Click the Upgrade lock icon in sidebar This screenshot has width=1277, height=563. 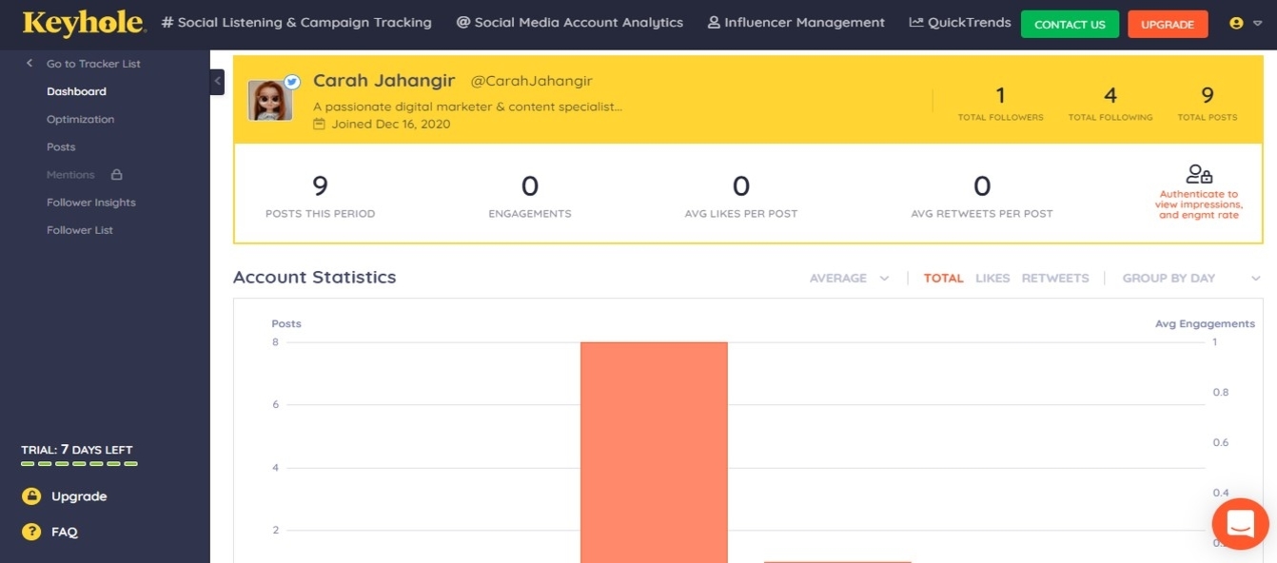32,496
